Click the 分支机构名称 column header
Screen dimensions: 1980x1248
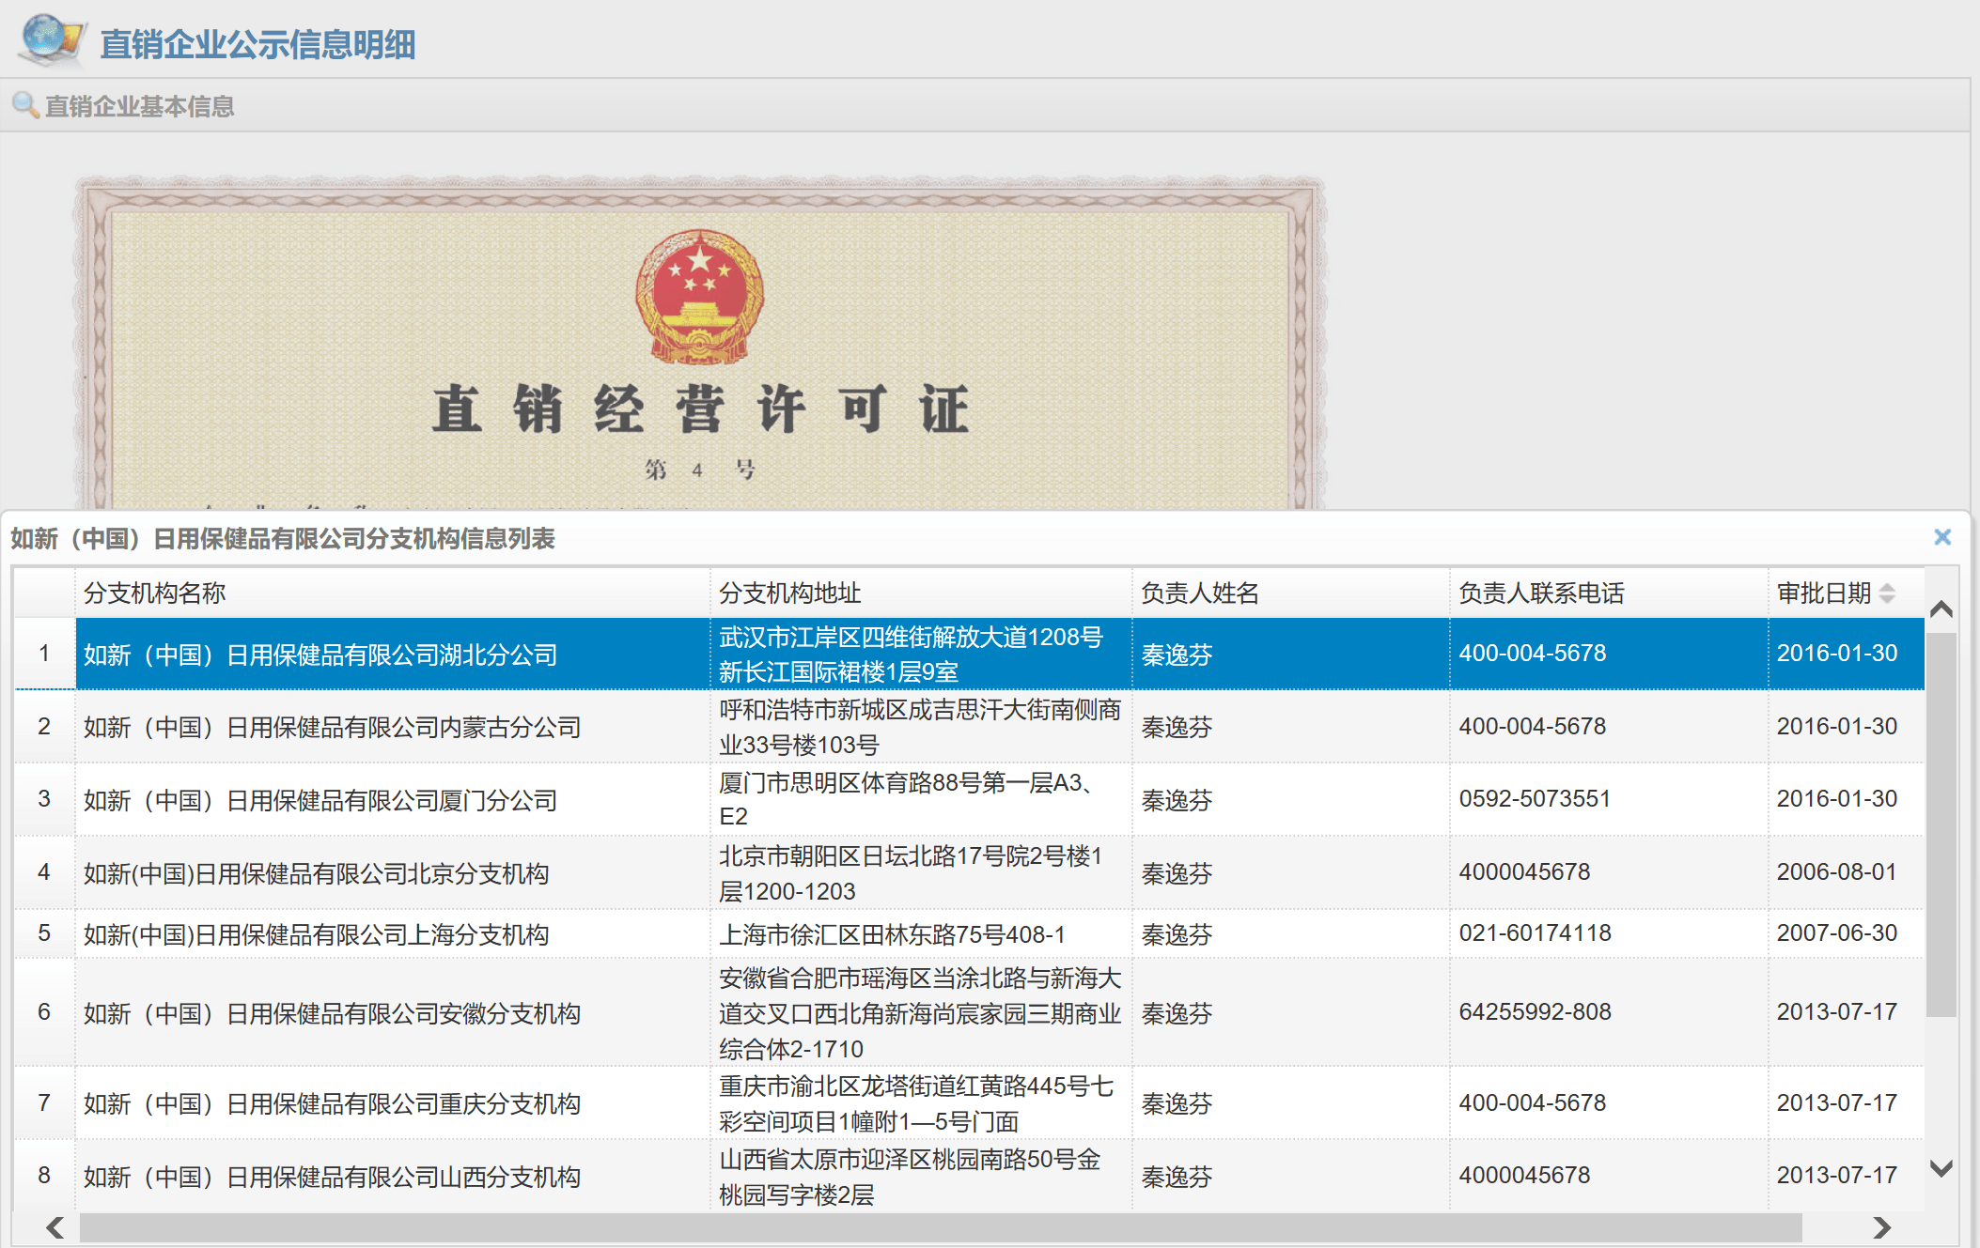pos(392,593)
